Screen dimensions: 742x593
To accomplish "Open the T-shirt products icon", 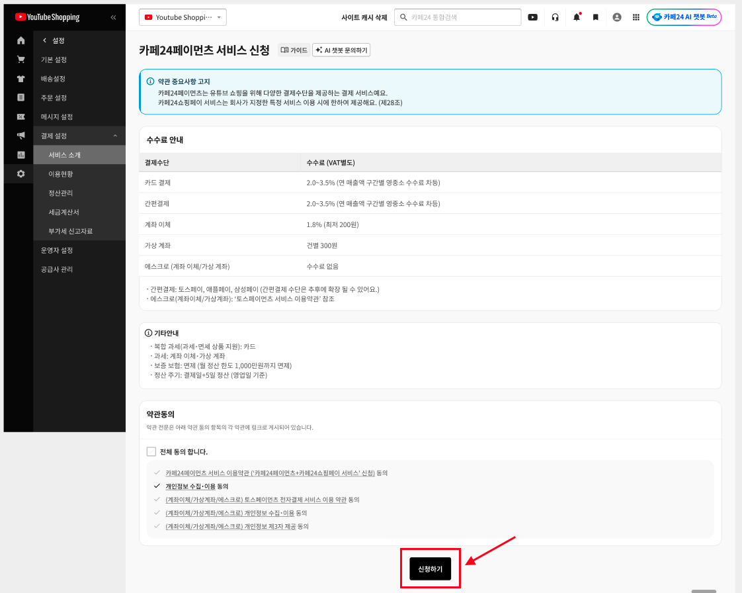I will tap(21, 79).
